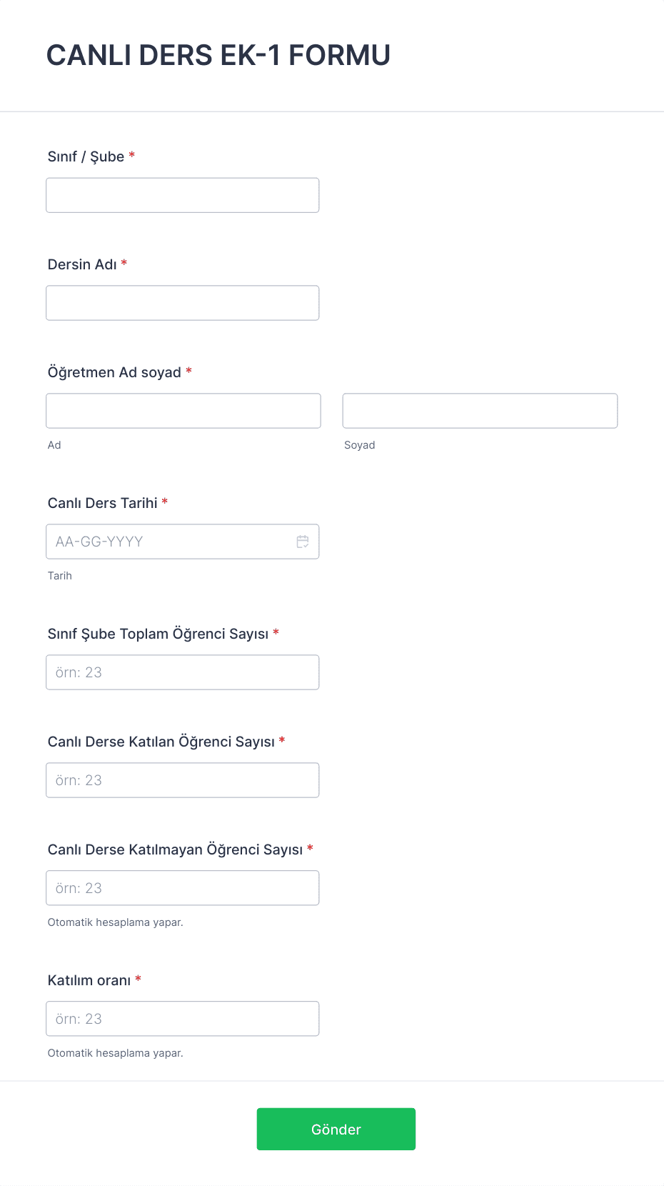Focus the Dersin Adı input box

tap(183, 303)
